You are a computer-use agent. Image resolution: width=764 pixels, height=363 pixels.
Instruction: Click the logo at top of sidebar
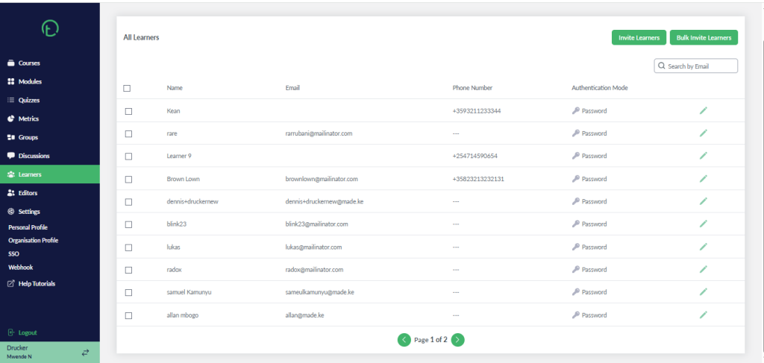(50, 29)
